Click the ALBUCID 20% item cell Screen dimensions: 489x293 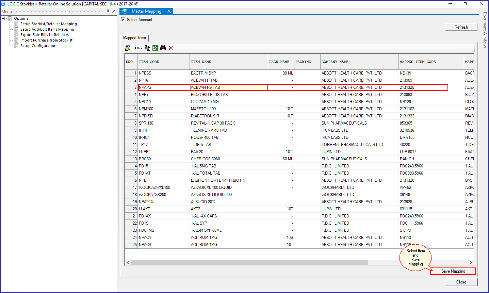229,202
